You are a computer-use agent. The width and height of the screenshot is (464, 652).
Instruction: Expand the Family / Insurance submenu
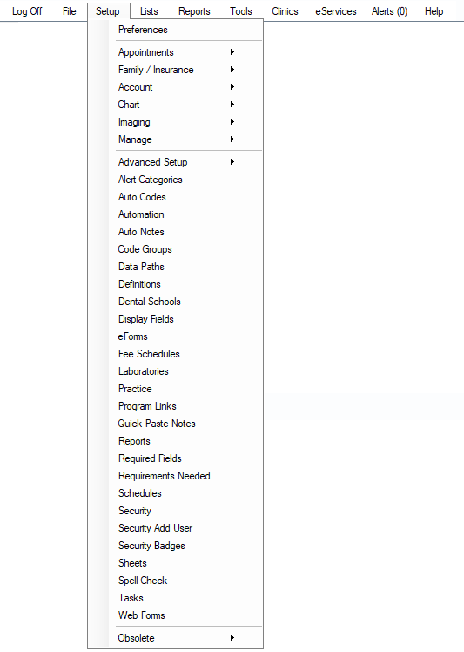tap(175, 70)
